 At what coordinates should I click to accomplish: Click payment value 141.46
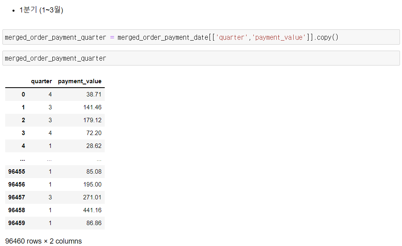(x=92, y=107)
